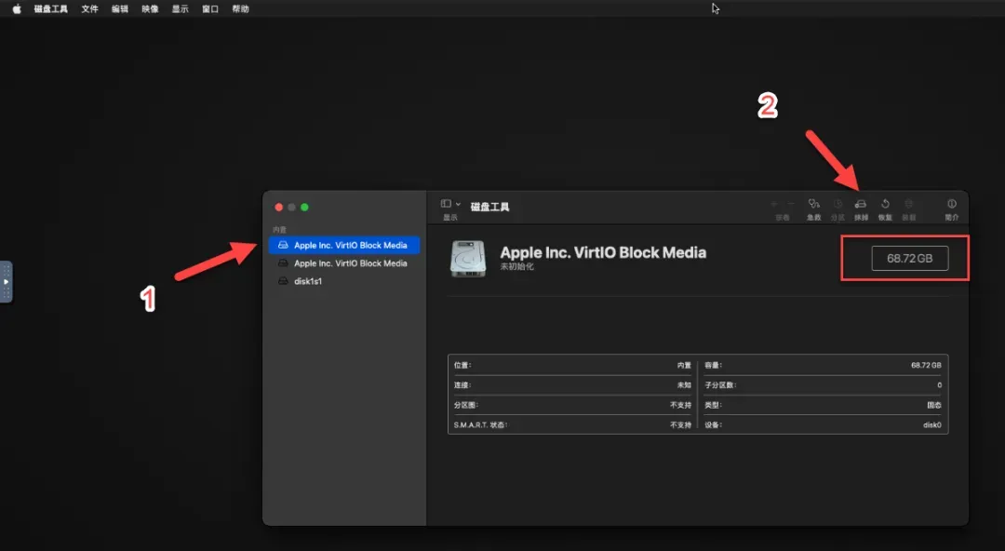The height and width of the screenshot is (551, 1005).
Task: Expand the 显示 view options chevron
Action: (458, 204)
